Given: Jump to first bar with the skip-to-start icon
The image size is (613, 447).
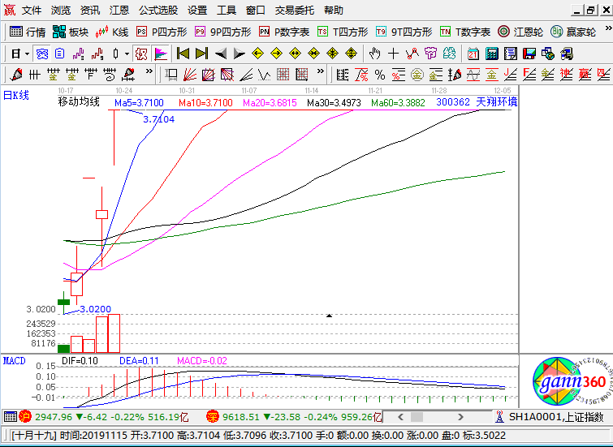Looking at the screenshot, I should click(x=183, y=54).
